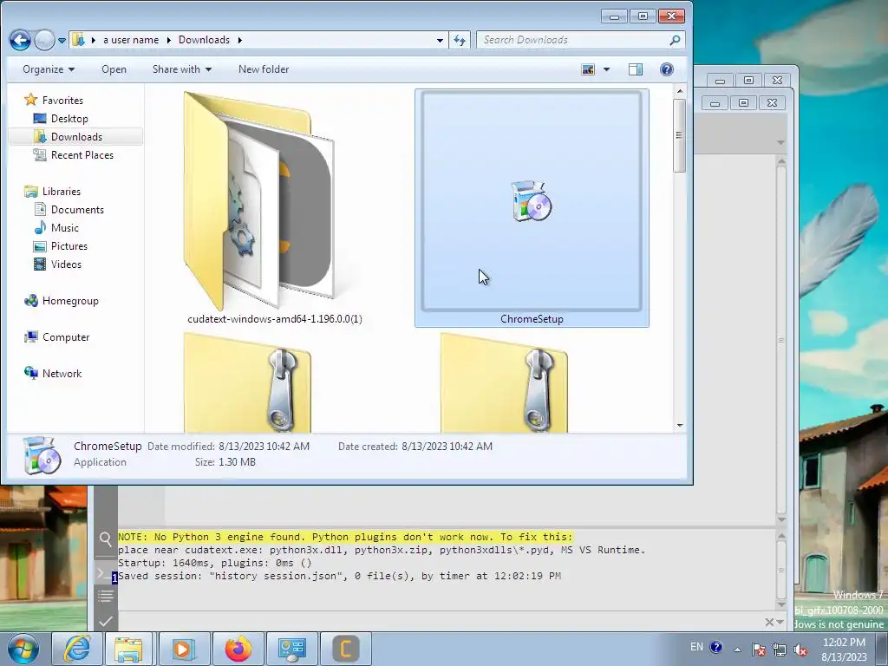This screenshot has height=666, width=888.
Task: Select 'Downloads' breadcrumb in address bar
Action: tap(204, 40)
